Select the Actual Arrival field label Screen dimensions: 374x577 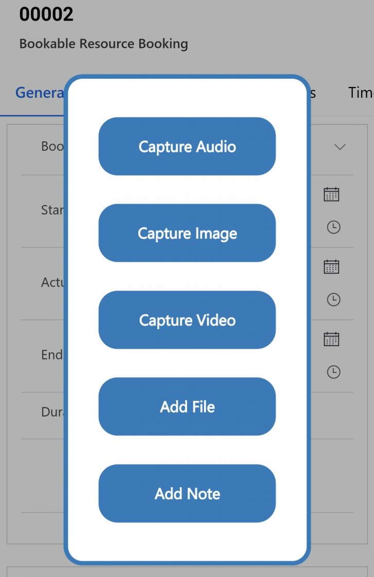pos(52,283)
